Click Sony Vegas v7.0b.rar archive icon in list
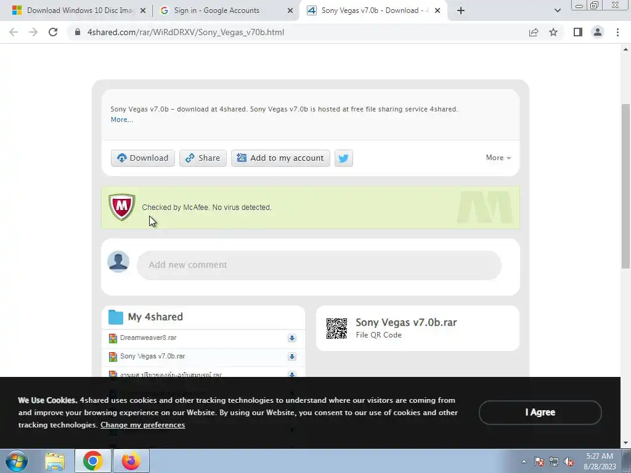The image size is (631, 473). coord(113,357)
